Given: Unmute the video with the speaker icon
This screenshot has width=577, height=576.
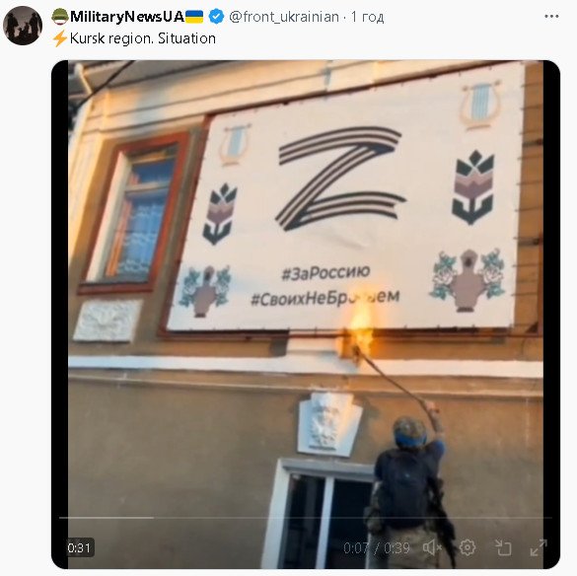Looking at the screenshot, I should click(432, 547).
